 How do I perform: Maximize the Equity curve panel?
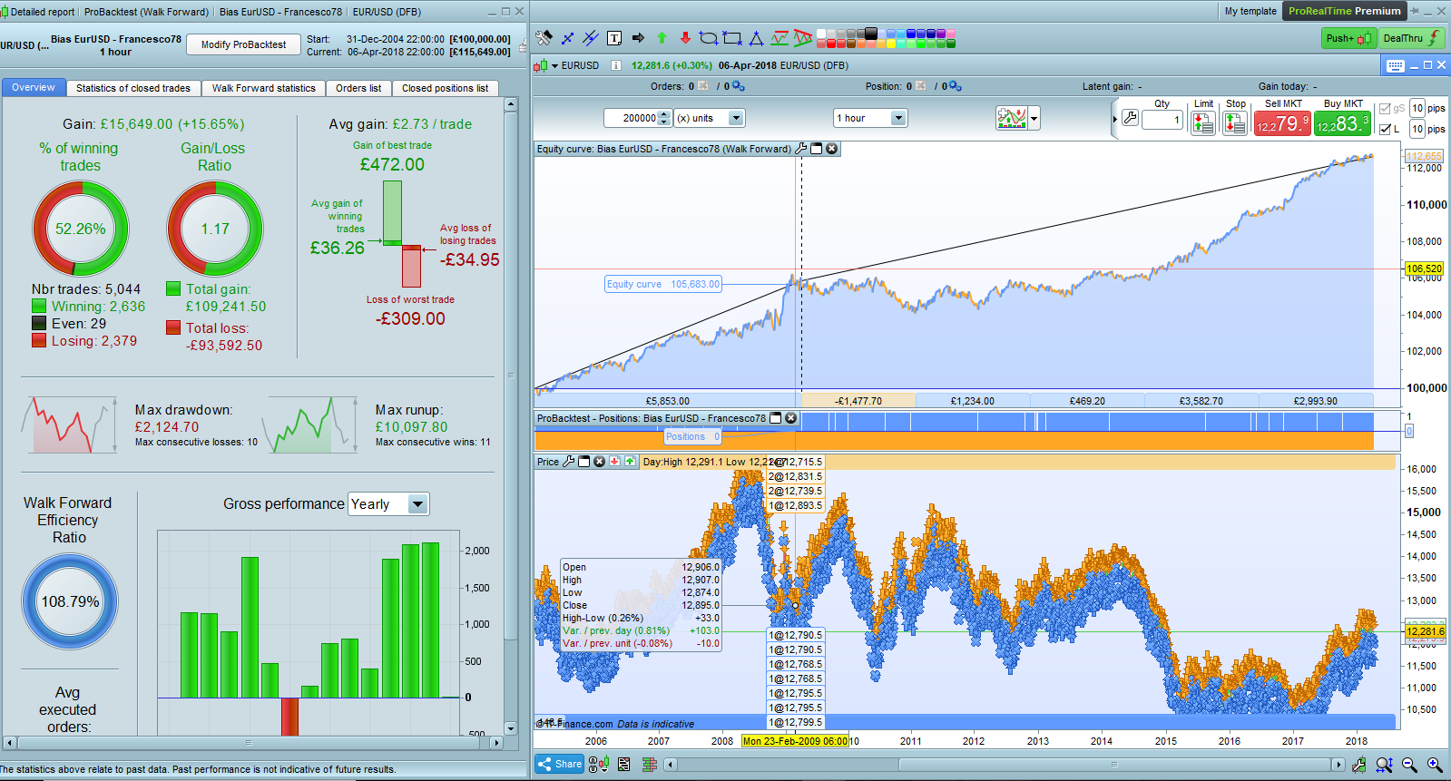pyautogui.click(x=817, y=149)
